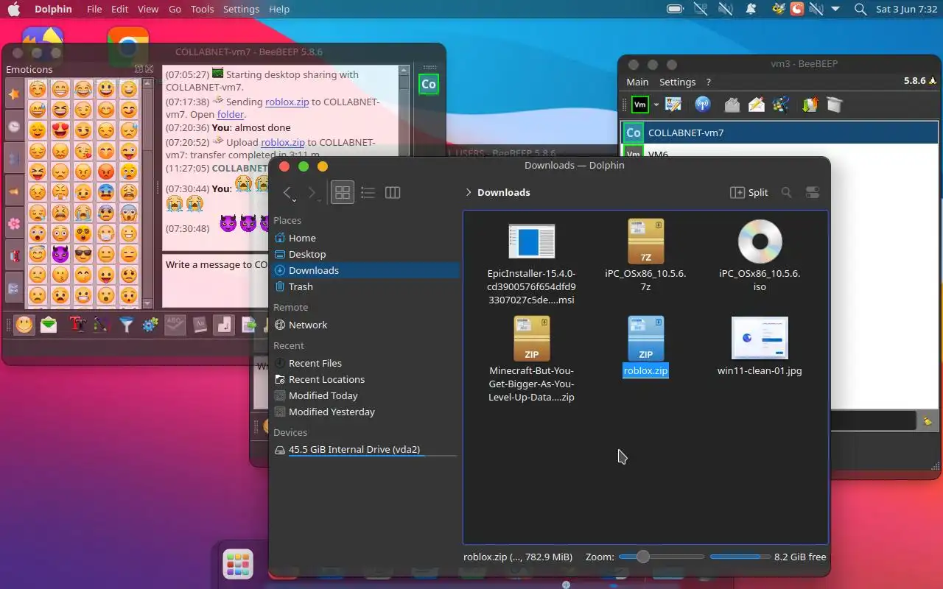This screenshot has height=589, width=943.
Task: Click the colorful network group icon
Action: coord(782,105)
